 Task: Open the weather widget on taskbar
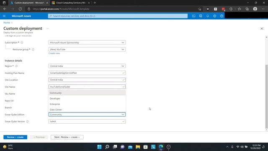point(8,147)
